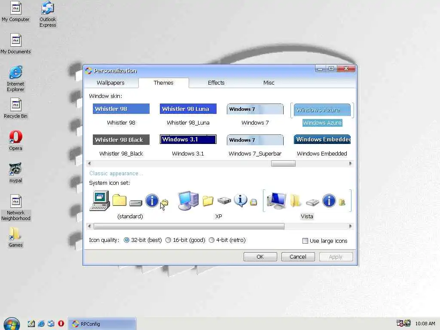Choose the Windows 3.1 window skin
Viewport: 440px width, 330px height.
point(188,146)
